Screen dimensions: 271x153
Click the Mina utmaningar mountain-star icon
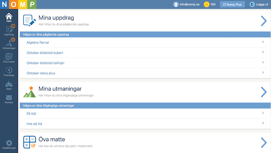[30, 92]
